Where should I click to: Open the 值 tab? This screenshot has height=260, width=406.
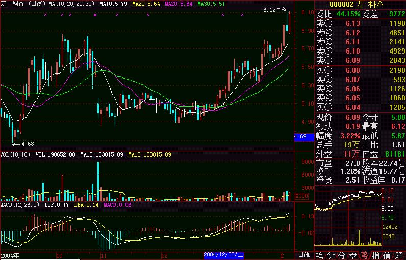(x=388, y=255)
